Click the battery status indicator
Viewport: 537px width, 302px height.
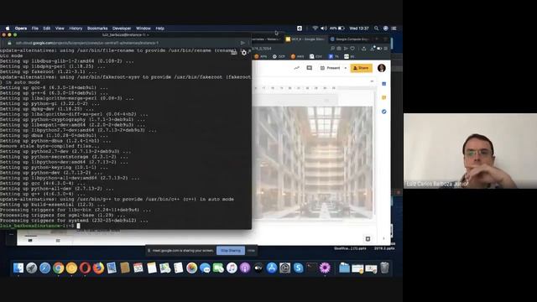pos(337,29)
